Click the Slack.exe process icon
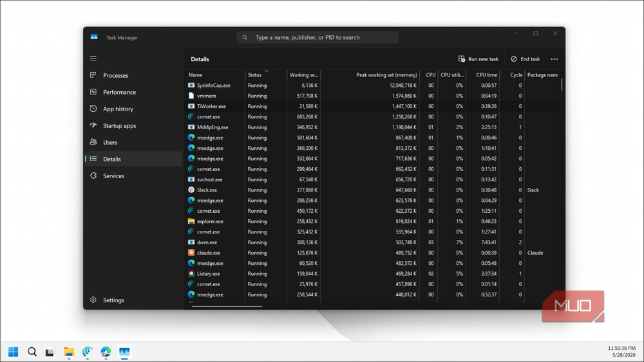This screenshot has height=362, width=644. tap(191, 190)
